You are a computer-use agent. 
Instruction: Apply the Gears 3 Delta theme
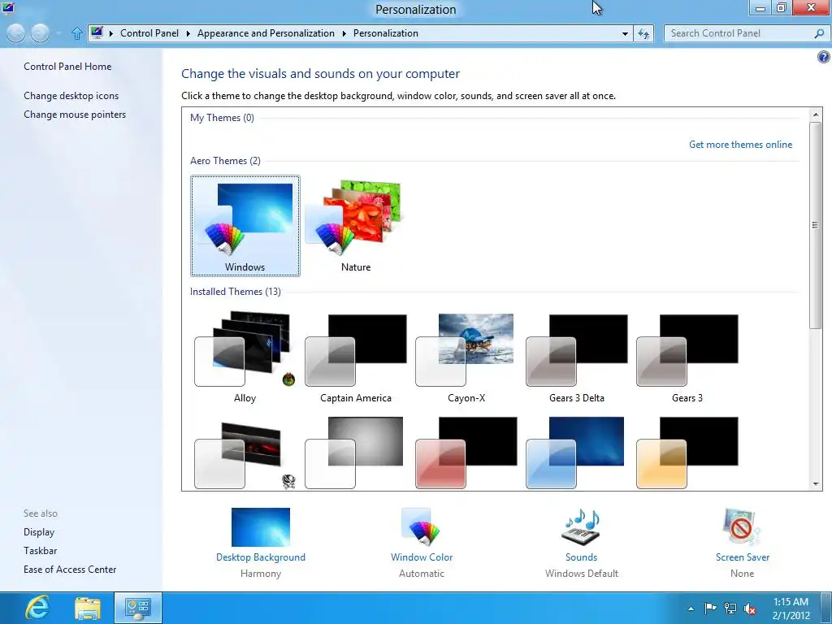pyautogui.click(x=577, y=358)
